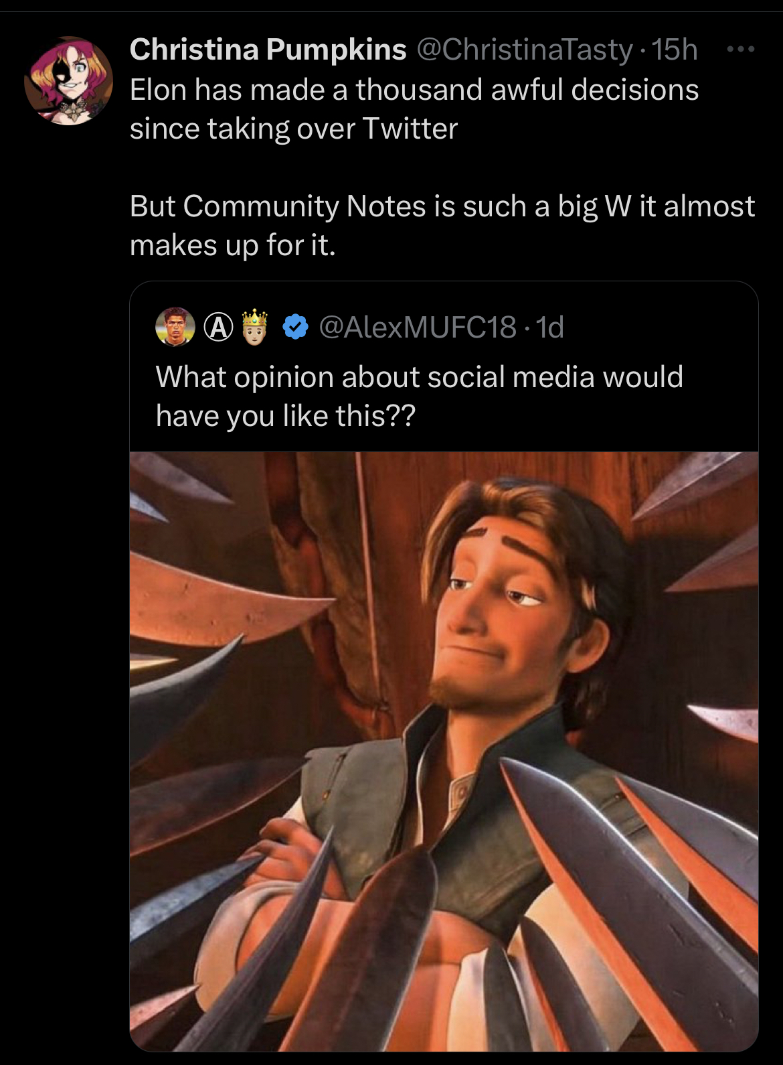View the Flynn Rider swords meme image
The image size is (783, 1065).
pyautogui.click(x=444, y=751)
